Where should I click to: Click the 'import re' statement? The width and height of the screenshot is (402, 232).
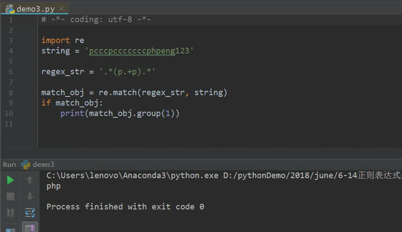coord(63,40)
